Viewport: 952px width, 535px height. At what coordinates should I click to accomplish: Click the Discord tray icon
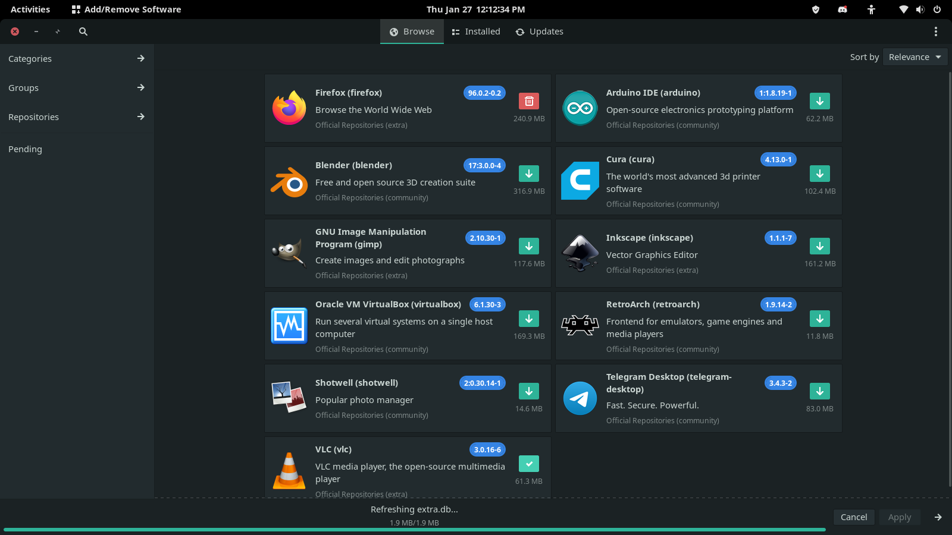[x=843, y=10]
